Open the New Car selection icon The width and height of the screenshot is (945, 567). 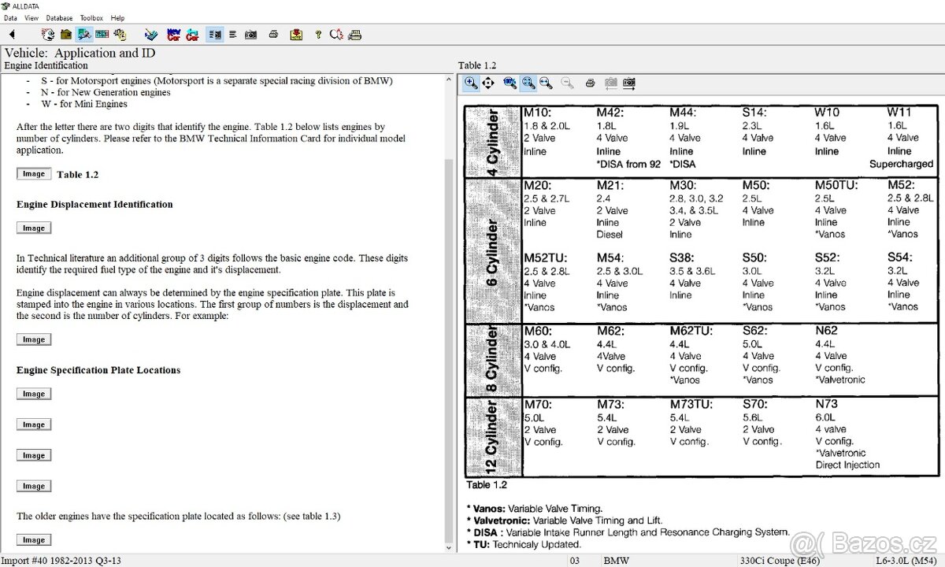pyautogui.click(x=172, y=34)
